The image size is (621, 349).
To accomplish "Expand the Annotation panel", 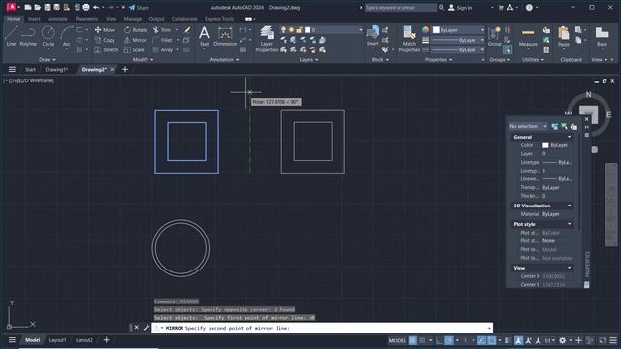I will pyautogui.click(x=224, y=60).
